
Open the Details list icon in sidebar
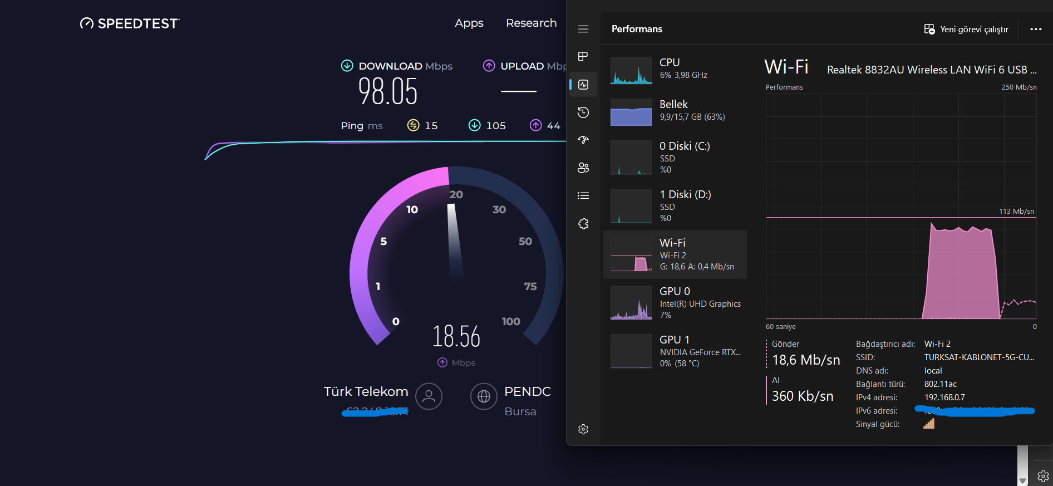[x=583, y=195]
